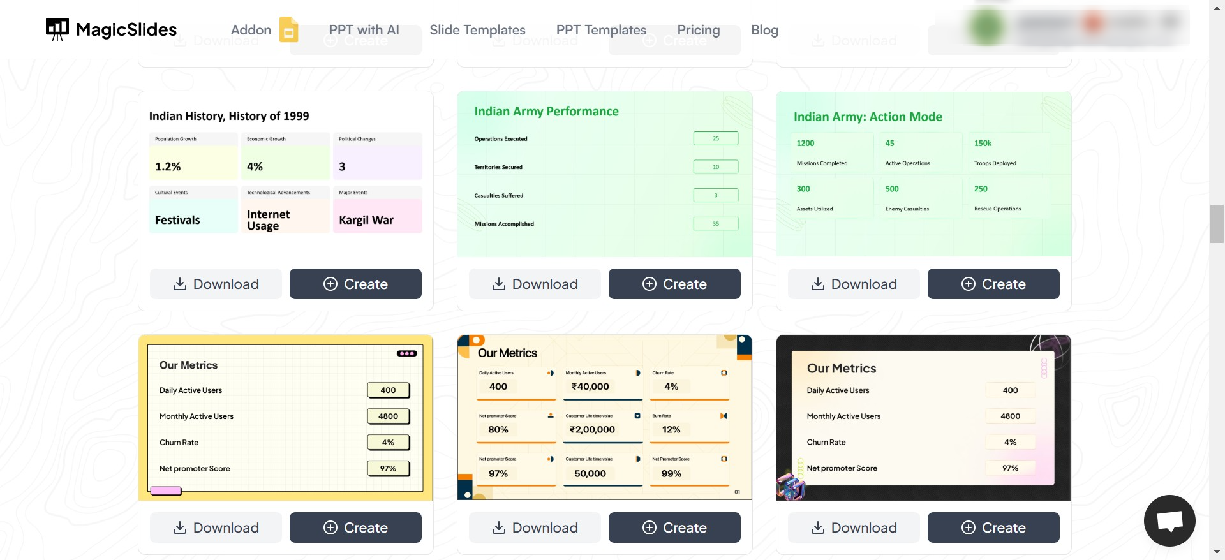This screenshot has width=1225, height=560.
Task: Create from the dark Our Metrics template
Action: [x=993, y=527]
